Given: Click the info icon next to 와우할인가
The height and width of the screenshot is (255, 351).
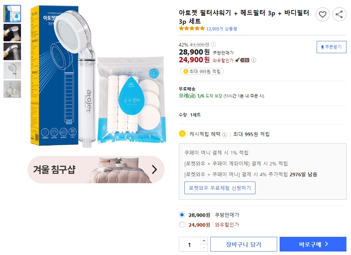Looking at the screenshot, I should (x=253, y=60).
